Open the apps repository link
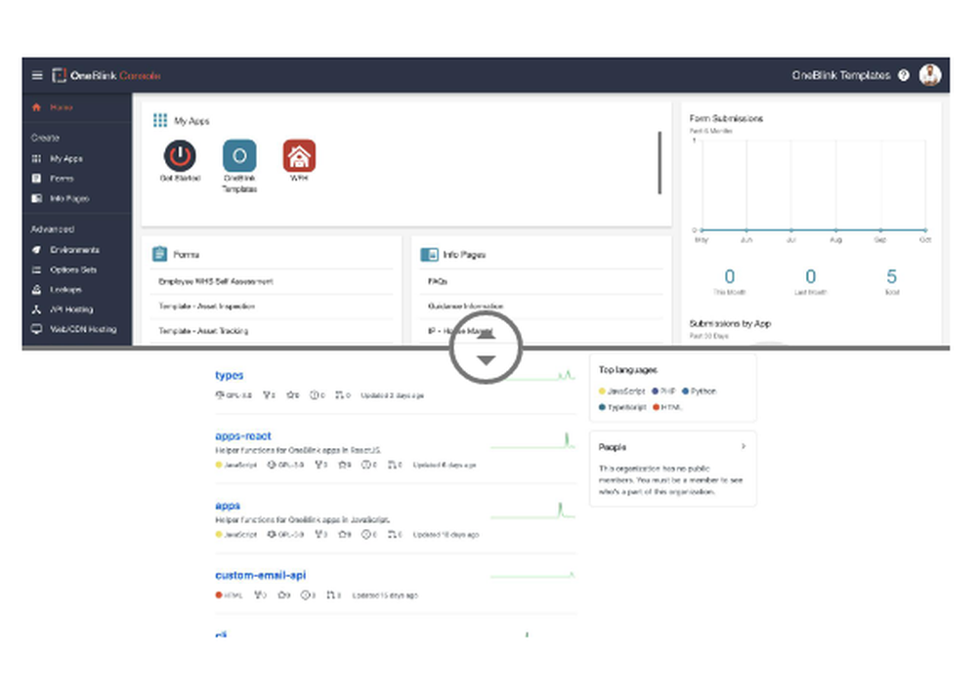 (228, 506)
